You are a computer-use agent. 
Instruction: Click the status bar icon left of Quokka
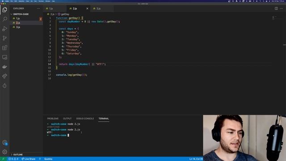click(x=40, y=159)
